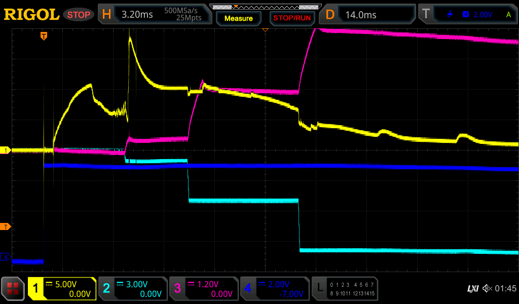
Task: Click the red STOP status badge
Action: coord(79,15)
